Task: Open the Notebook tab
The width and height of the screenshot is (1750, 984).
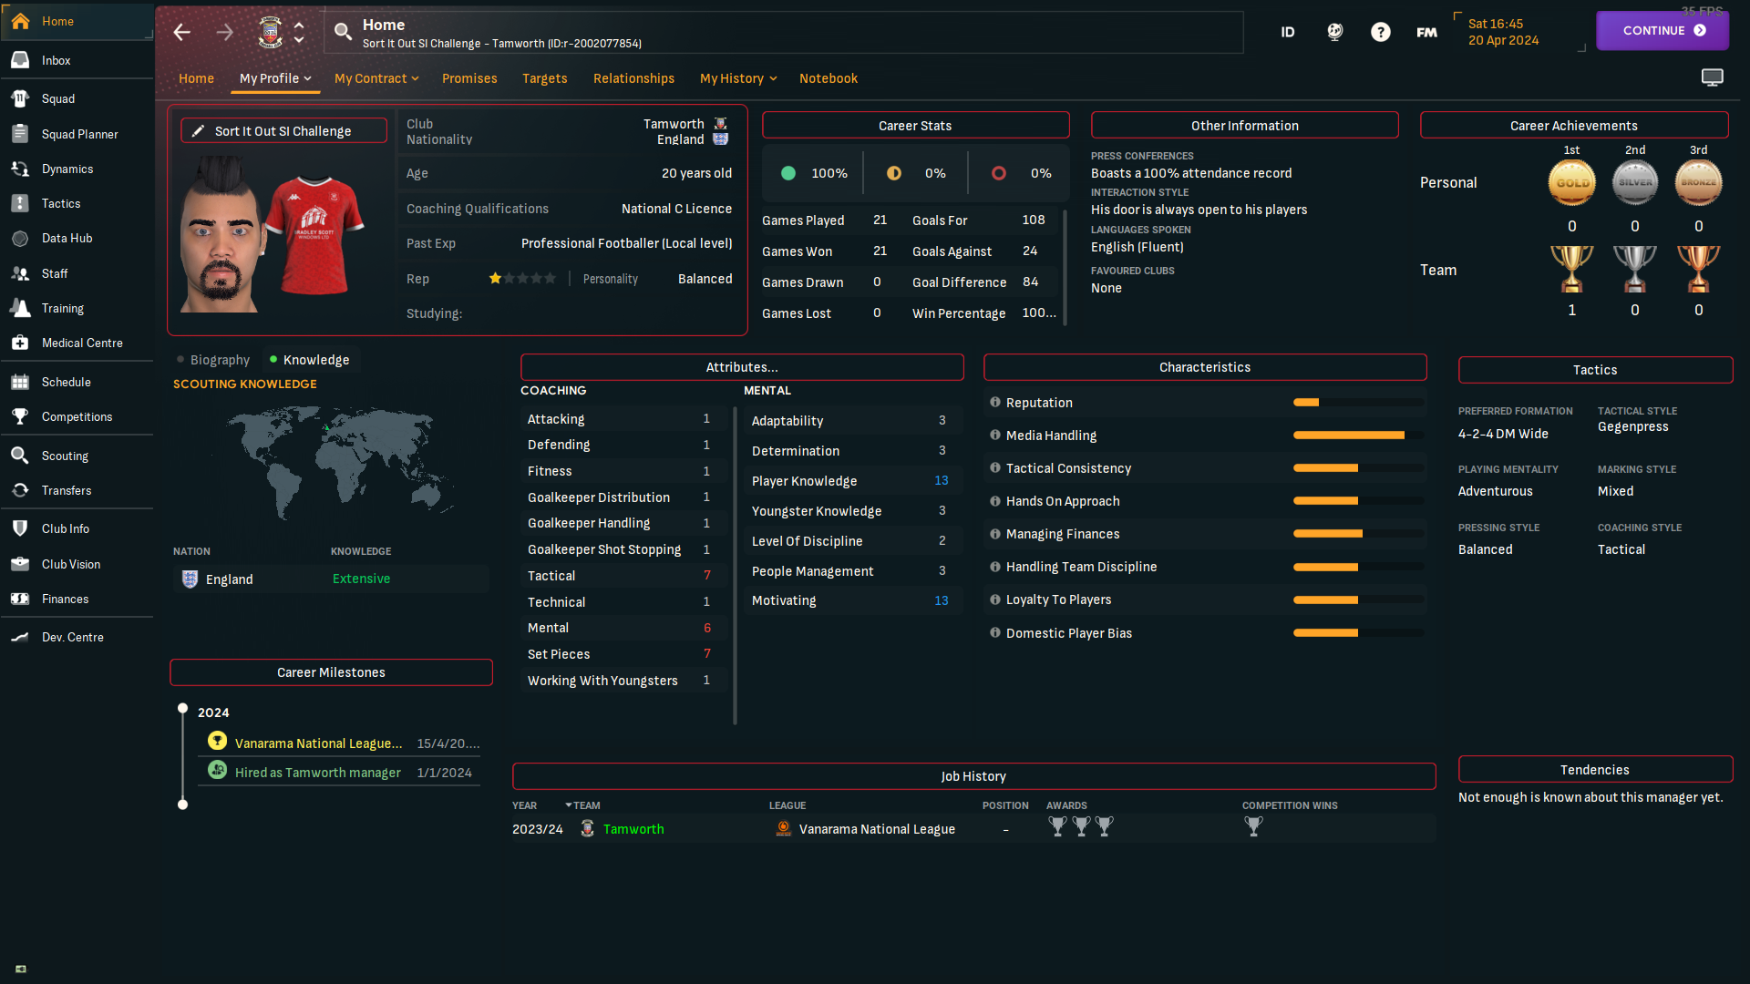Action: tap(829, 78)
